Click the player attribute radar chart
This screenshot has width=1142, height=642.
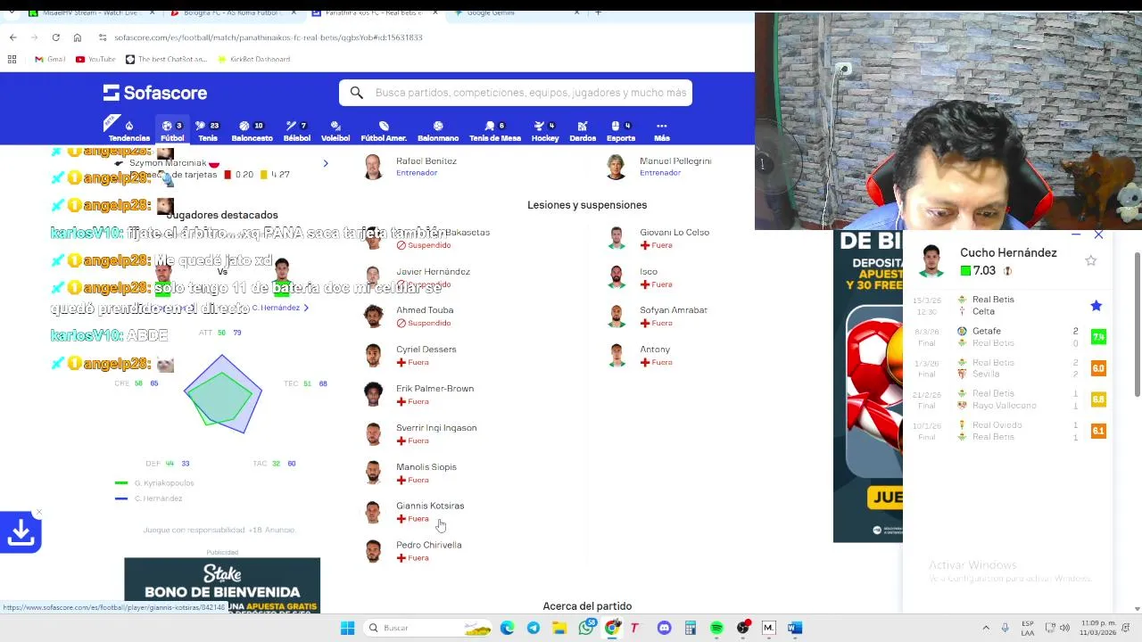click(222, 394)
